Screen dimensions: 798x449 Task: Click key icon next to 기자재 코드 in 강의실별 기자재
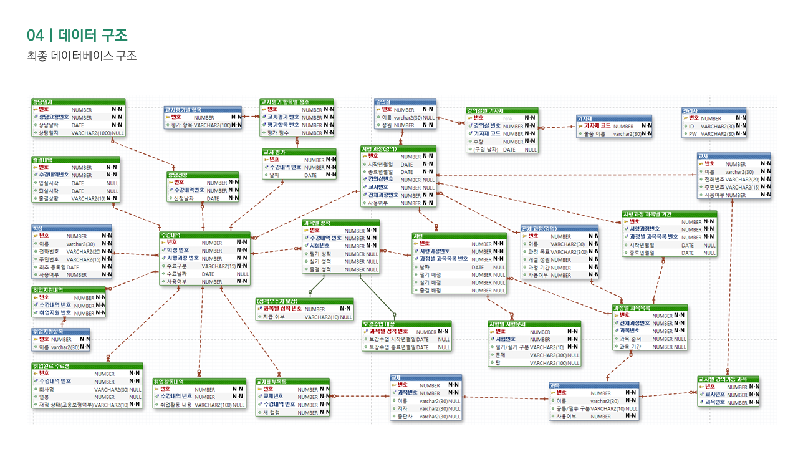[470, 133]
